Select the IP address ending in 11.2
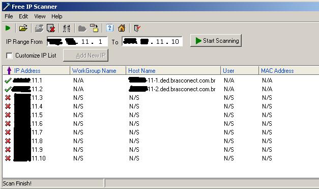 point(27,89)
